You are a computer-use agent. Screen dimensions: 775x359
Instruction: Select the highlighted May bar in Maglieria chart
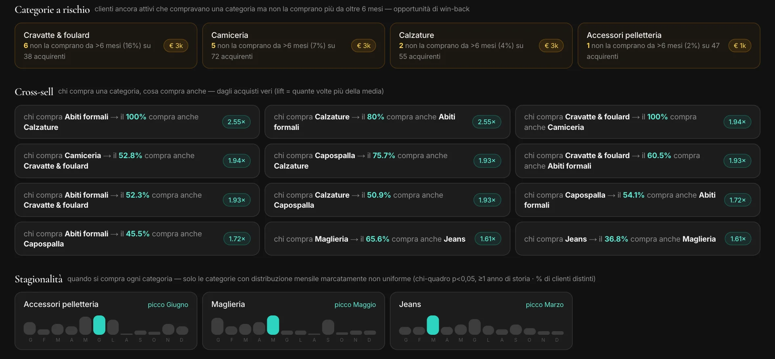point(273,325)
